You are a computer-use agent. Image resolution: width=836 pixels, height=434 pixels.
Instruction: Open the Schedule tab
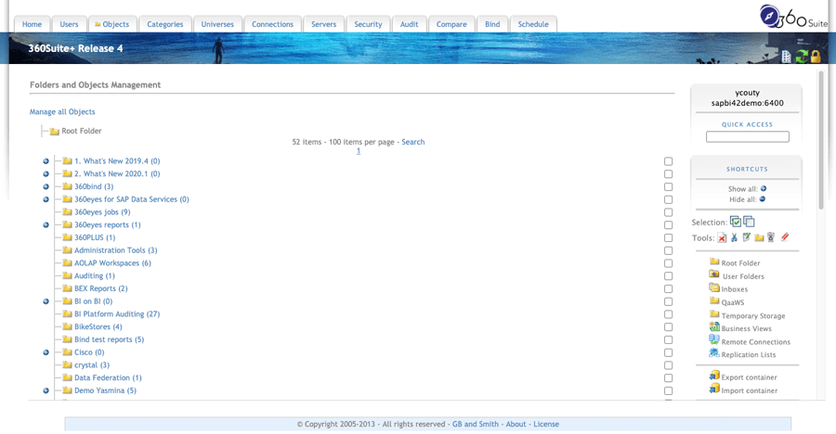[x=533, y=24]
